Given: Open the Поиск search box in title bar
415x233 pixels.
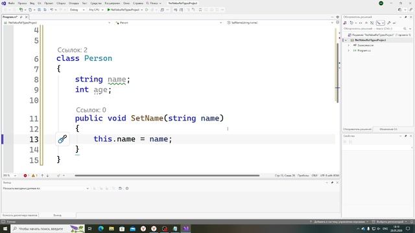Looking at the screenshot, I should click(154, 3).
